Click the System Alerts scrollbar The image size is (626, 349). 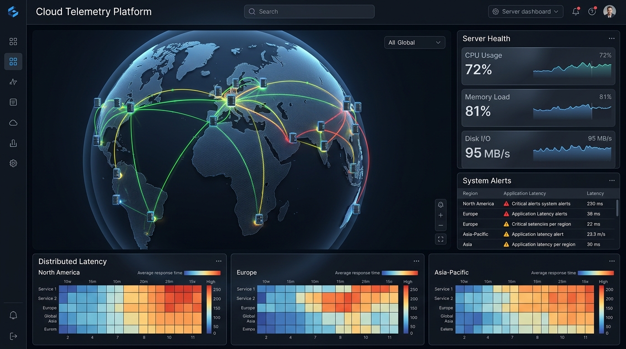[617, 208]
